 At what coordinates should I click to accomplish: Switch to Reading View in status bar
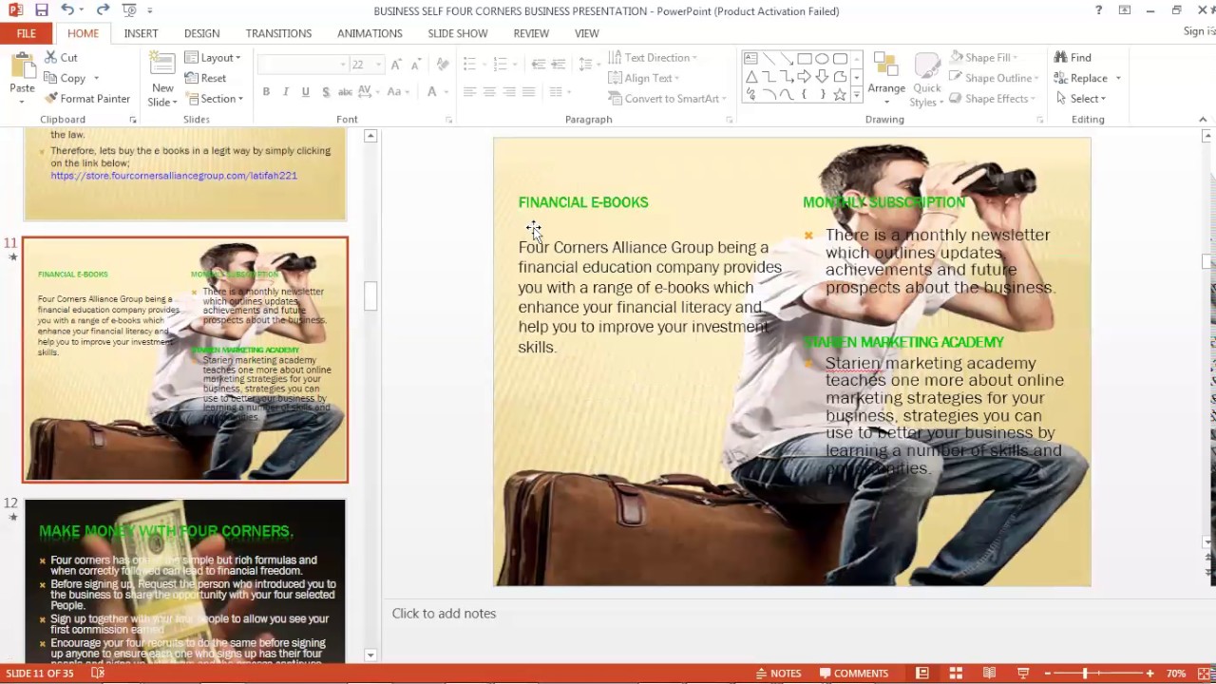(x=989, y=673)
